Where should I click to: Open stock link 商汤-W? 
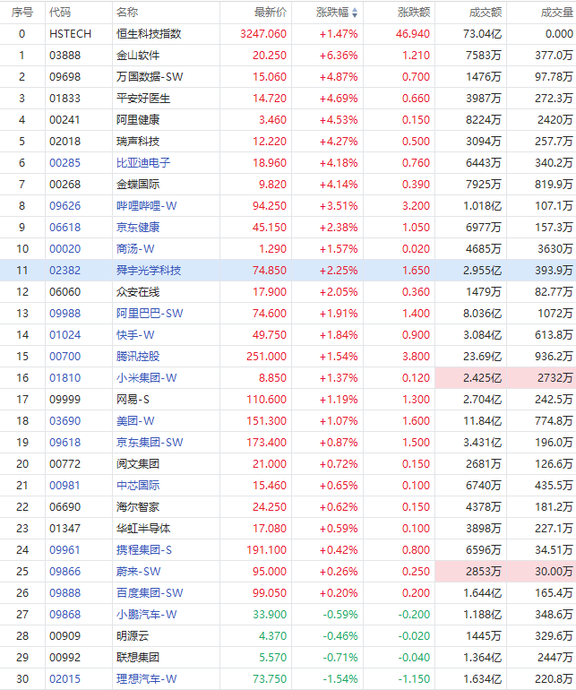(135, 249)
